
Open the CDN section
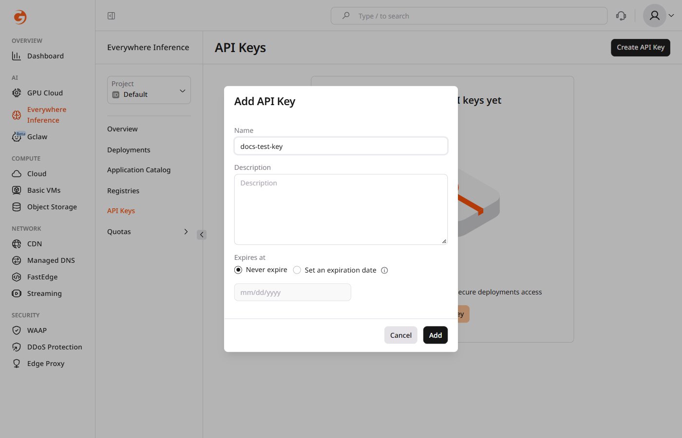click(x=27, y=244)
